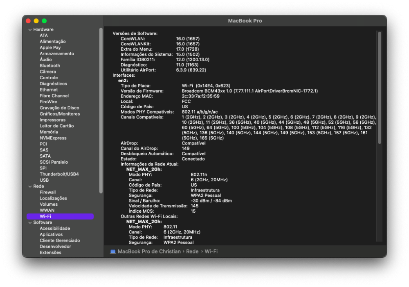The width and height of the screenshot is (409, 287).
Task: Click MacBook Pro de Christian in path bar
Action: (149, 251)
